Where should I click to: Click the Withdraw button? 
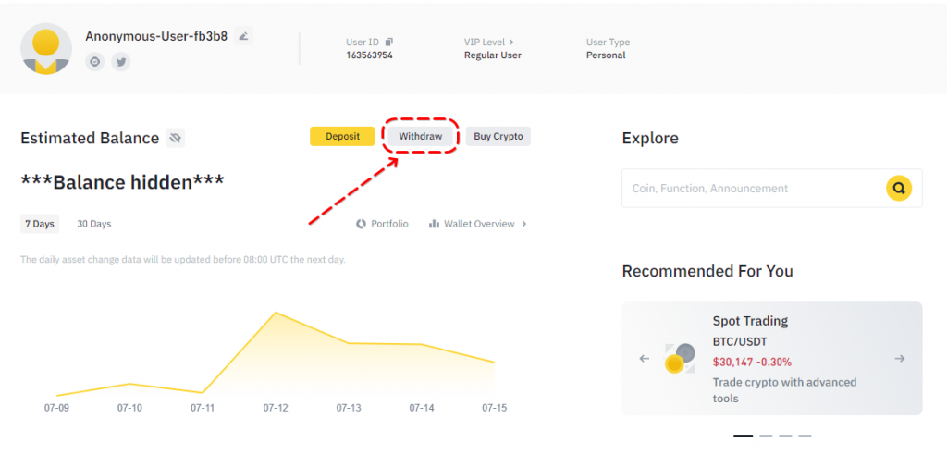coord(420,136)
